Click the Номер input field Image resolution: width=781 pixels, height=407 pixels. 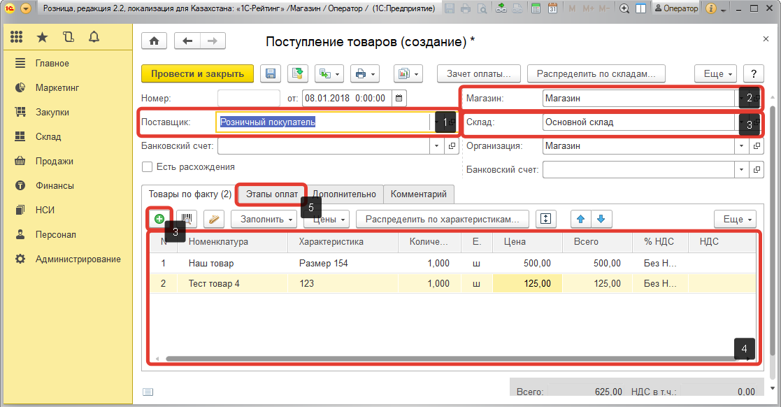[x=249, y=98]
